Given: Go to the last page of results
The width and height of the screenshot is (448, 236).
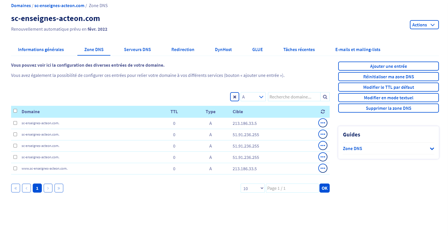Looking at the screenshot, I should (59, 188).
